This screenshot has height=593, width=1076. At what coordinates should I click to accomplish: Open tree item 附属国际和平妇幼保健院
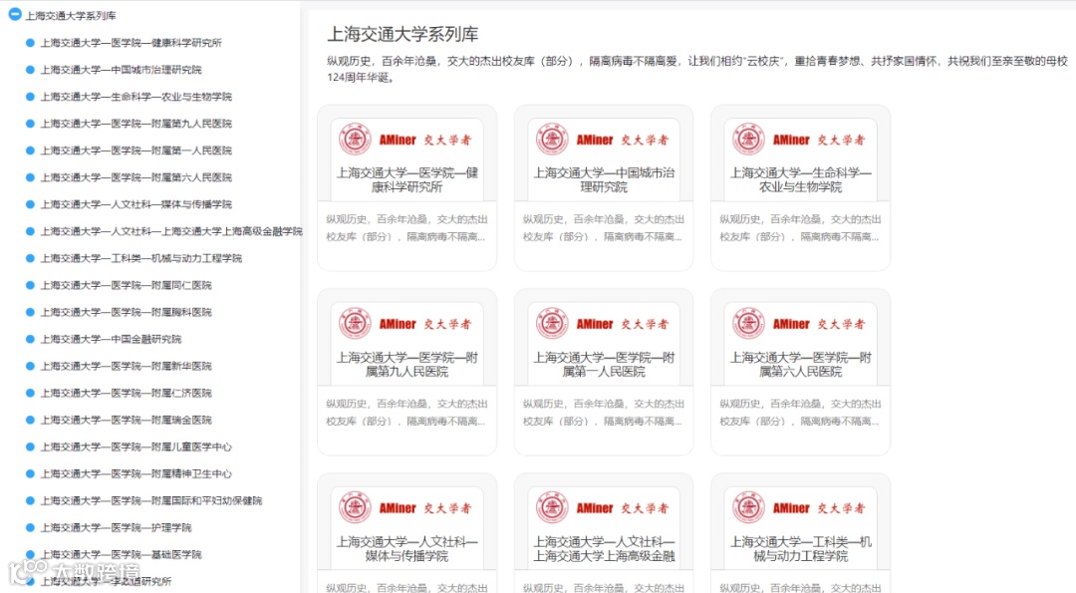(x=151, y=500)
